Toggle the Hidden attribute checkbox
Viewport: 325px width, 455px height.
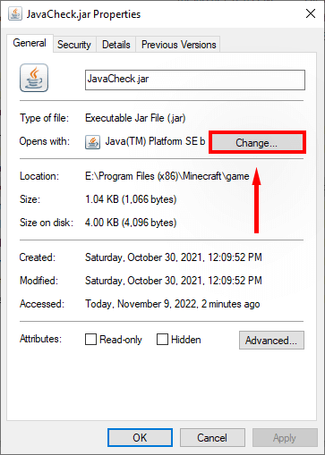[x=162, y=340]
